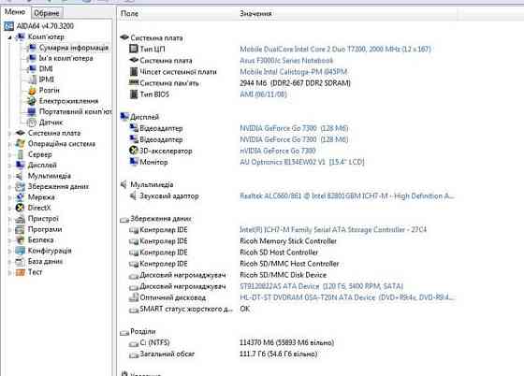This screenshot has height=376, width=524.
Task: Open Mobile Intel Calistoga-PM i945PM link
Action: click(294, 72)
